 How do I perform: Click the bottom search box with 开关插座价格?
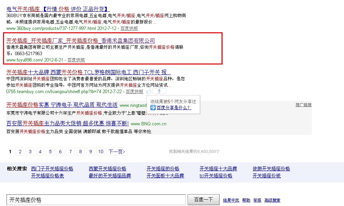[96, 200]
